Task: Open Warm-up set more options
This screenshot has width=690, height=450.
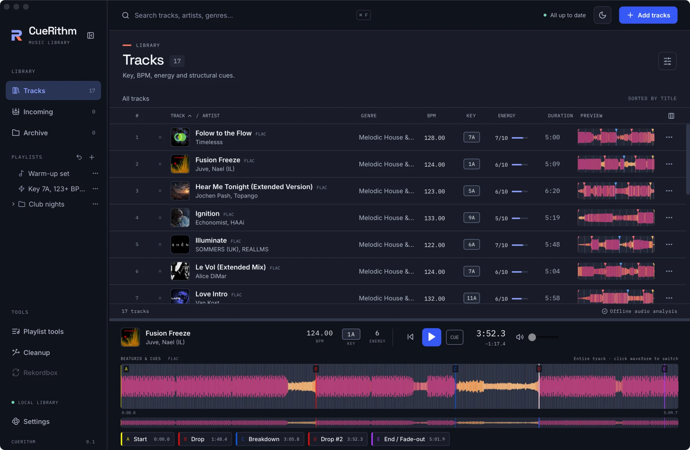Action: tap(95, 173)
